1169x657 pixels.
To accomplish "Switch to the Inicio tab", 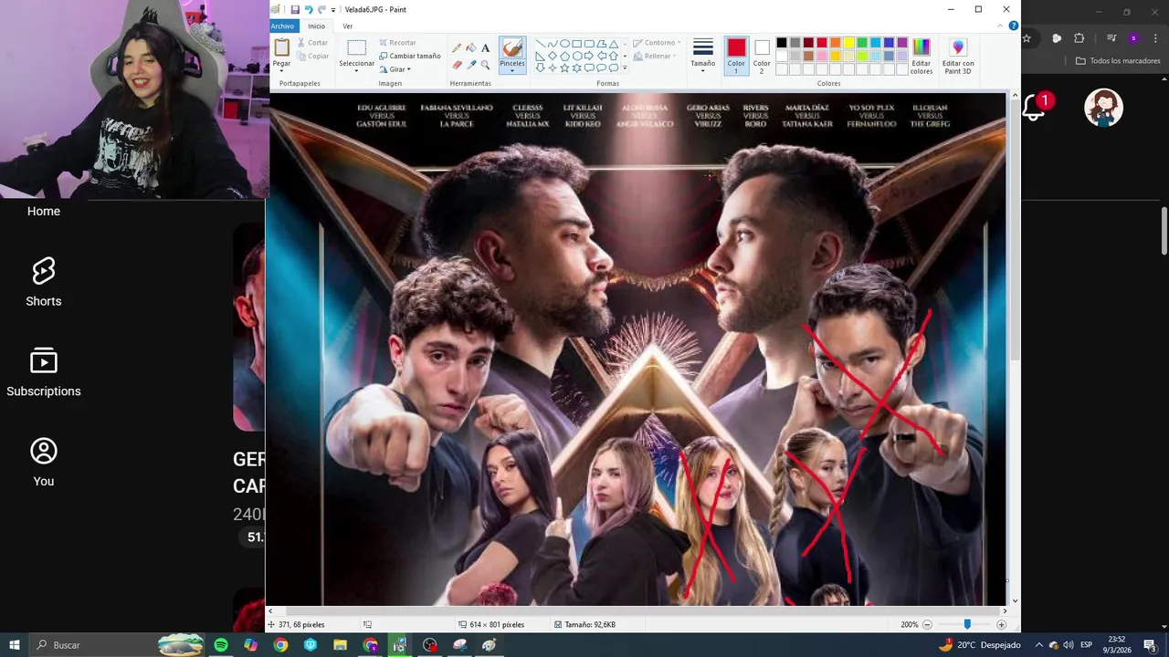I will [316, 26].
